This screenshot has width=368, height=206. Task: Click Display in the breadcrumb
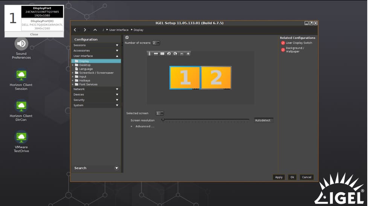click(x=139, y=30)
